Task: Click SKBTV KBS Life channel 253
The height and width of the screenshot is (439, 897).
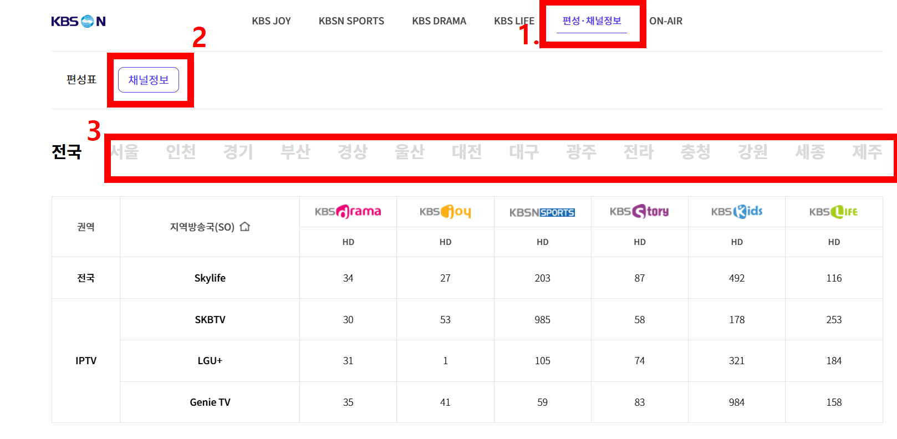Action: 834,320
